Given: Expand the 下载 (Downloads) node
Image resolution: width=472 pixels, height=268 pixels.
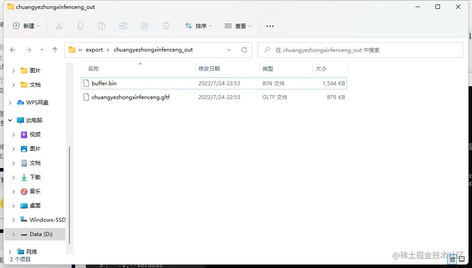Looking at the screenshot, I should [13, 177].
